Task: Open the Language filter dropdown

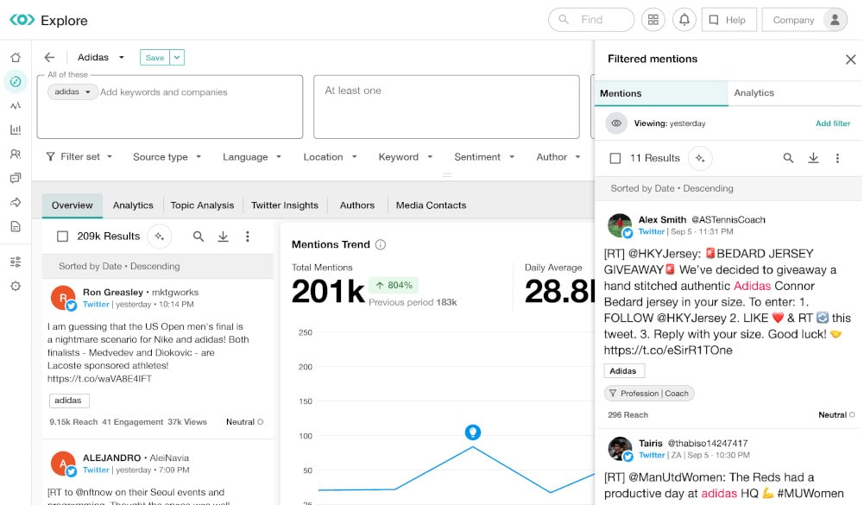Action: click(x=252, y=157)
